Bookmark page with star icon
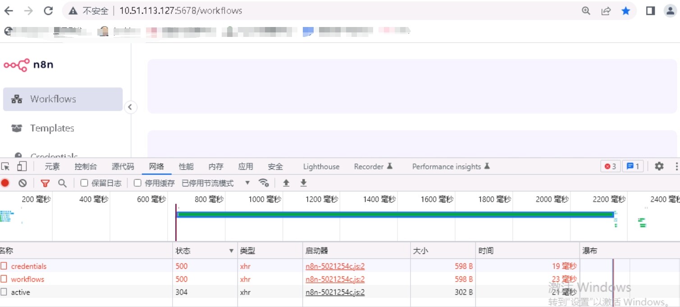Screen dimensions: 680x307 click(x=625, y=11)
